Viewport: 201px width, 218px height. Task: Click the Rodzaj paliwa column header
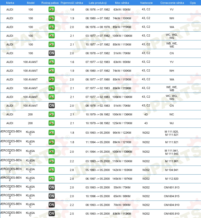[50, 3]
